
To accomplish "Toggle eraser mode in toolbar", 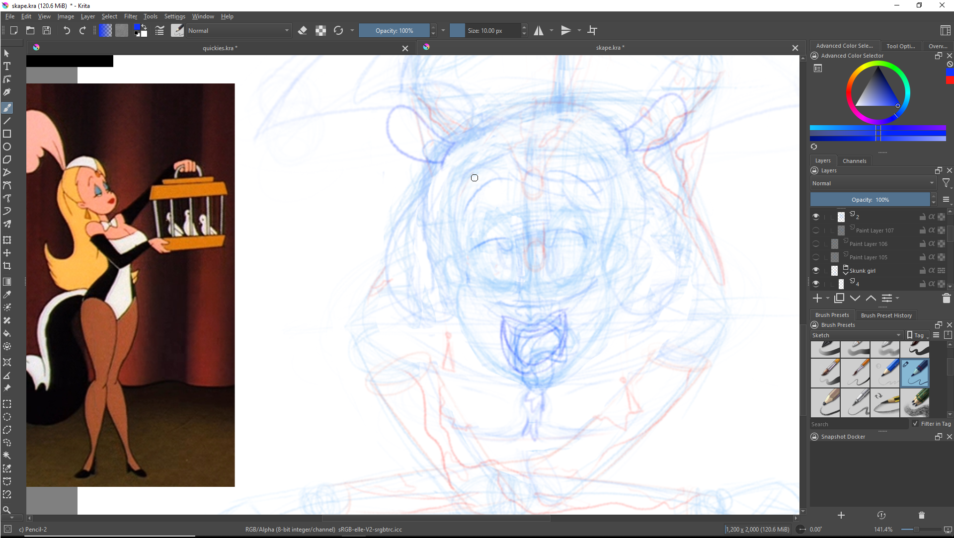I will (302, 30).
